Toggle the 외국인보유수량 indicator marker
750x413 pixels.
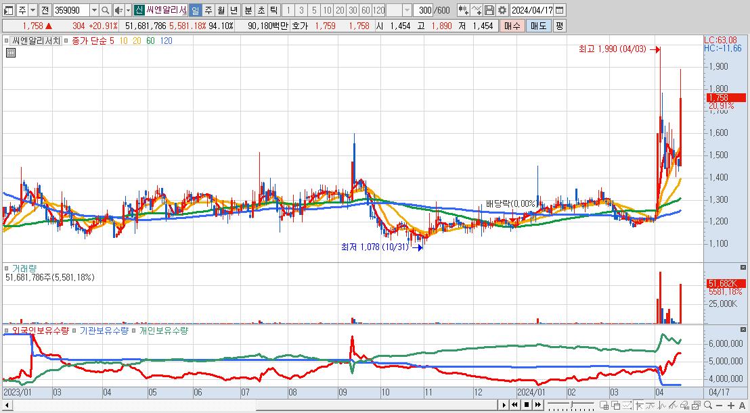pyautogui.click(x=7, y=331)
